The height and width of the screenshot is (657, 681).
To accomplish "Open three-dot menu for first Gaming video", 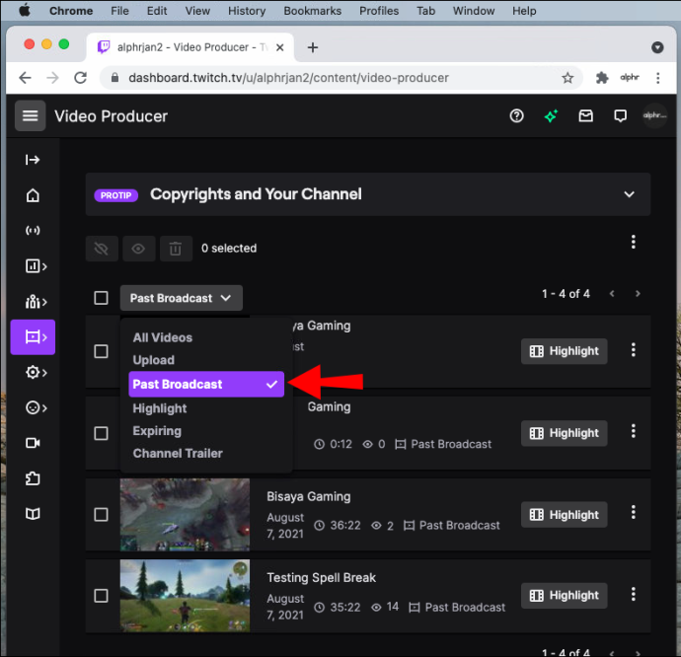I will [634, 350].
